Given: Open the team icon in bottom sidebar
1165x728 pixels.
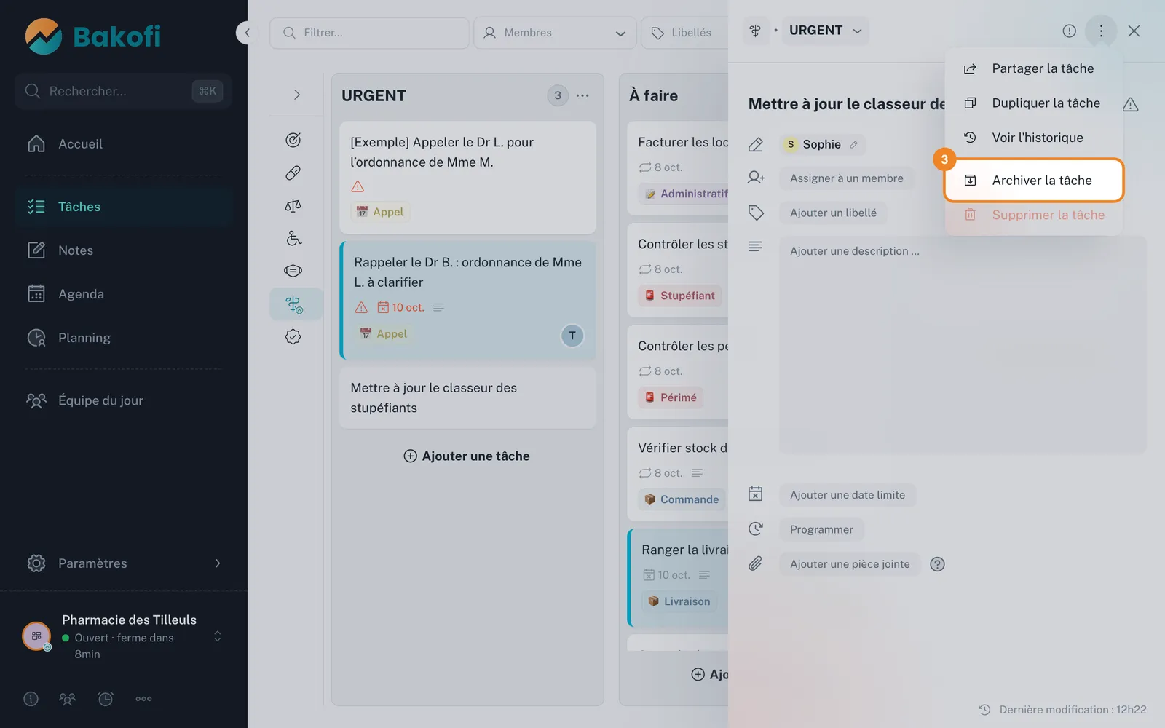Looking at the screenshot, I should pos(67,699).
